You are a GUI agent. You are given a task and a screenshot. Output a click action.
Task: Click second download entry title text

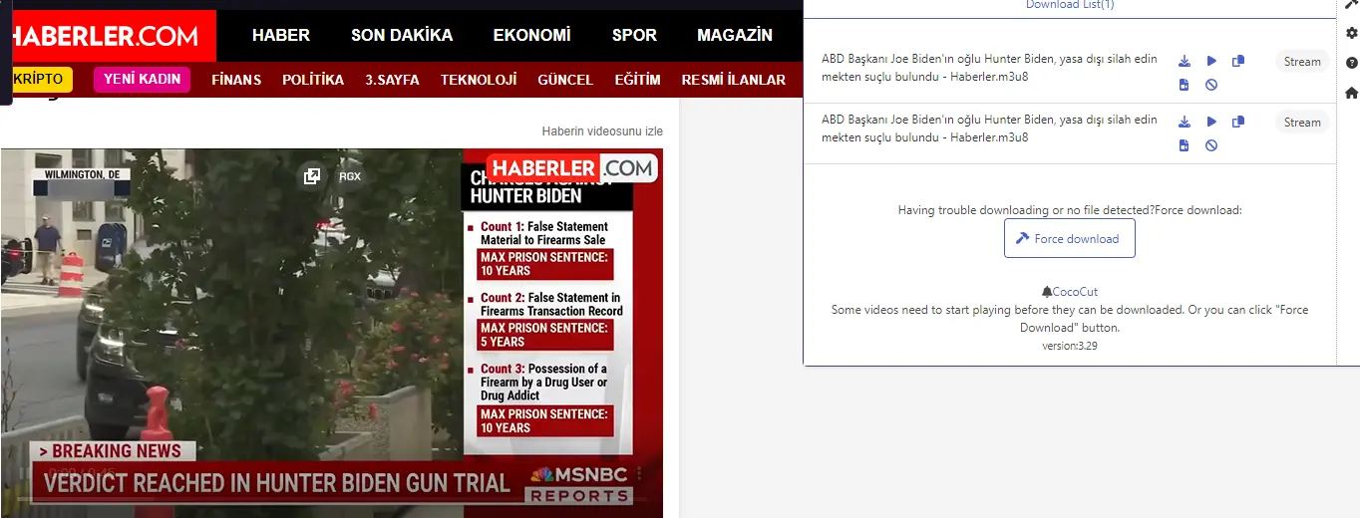pyautogui.click(x=989, y=129)
